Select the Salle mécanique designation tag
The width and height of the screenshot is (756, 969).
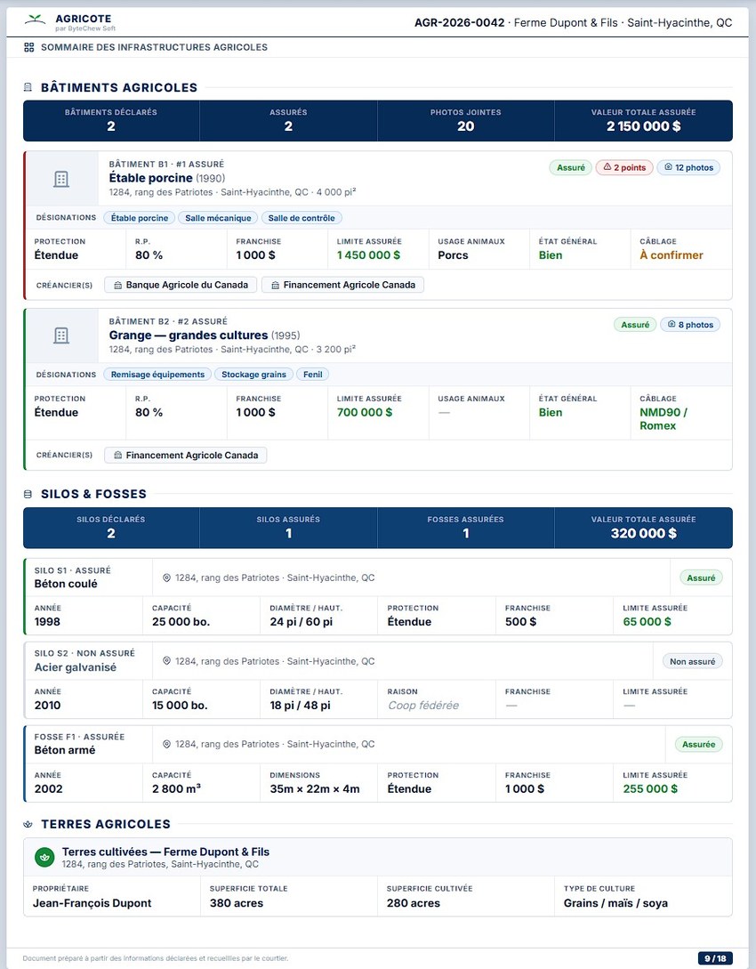click(218, 217)
